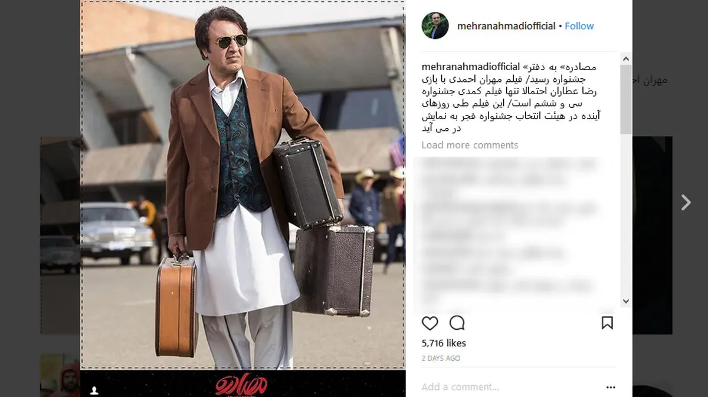Click the comments scrollbar down arrow

(x=626, y=301)
